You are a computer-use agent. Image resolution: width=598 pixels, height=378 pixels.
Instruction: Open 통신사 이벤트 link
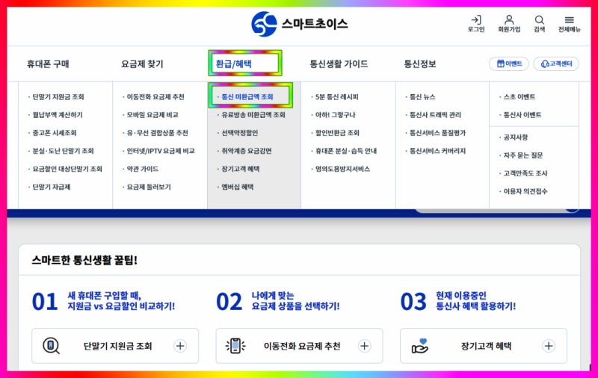coord(522,115)
